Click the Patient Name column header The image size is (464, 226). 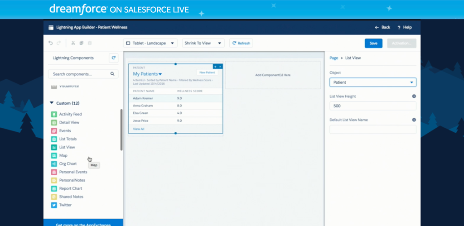point(144,91)
